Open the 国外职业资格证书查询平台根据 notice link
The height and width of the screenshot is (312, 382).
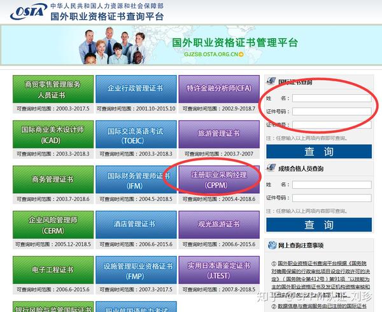tap(321, 279)
